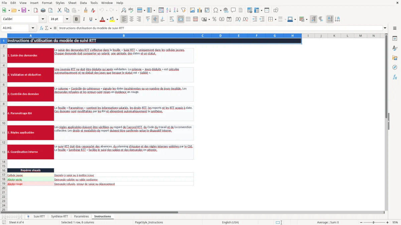The width and height of the screenshot is (401, 225).
Task: Click the Print icon
Action: 43,10
